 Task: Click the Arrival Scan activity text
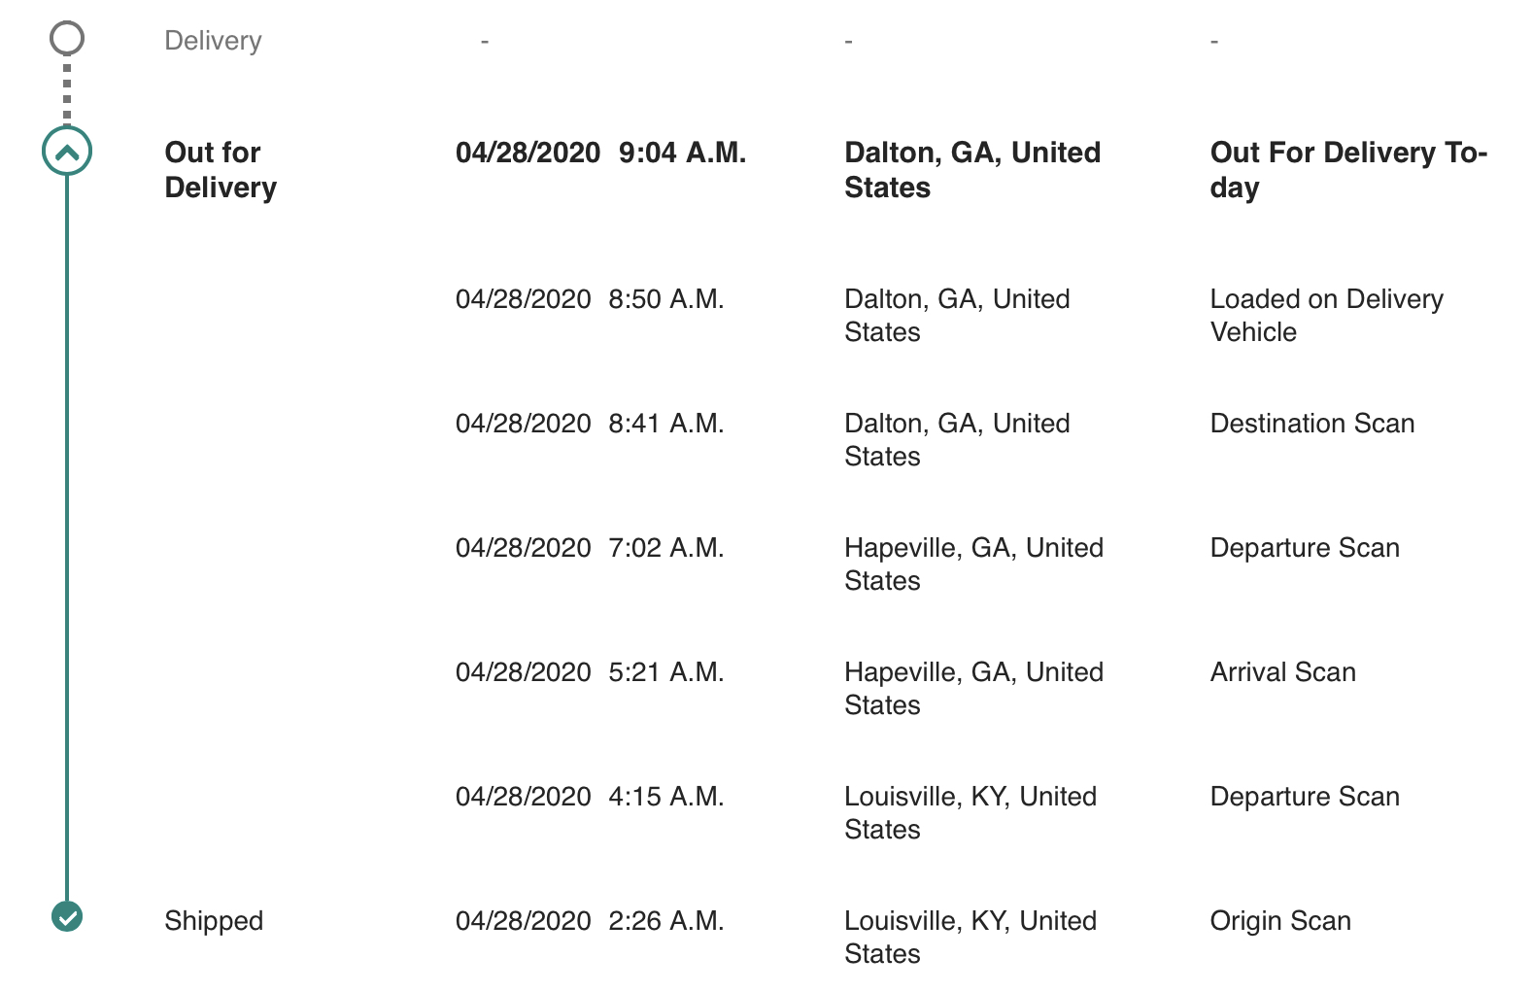1282,672
